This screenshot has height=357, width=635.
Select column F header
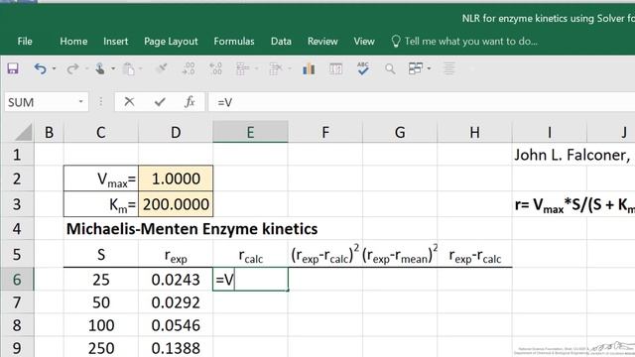click(x=325, y=132)
